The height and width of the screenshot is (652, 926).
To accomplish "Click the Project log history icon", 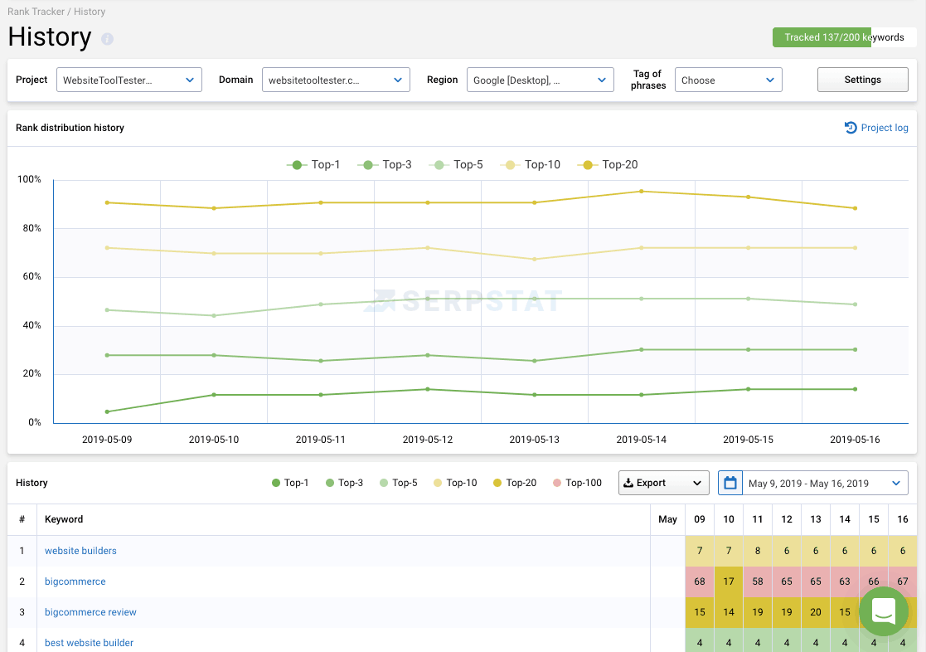I will [851, 128].
